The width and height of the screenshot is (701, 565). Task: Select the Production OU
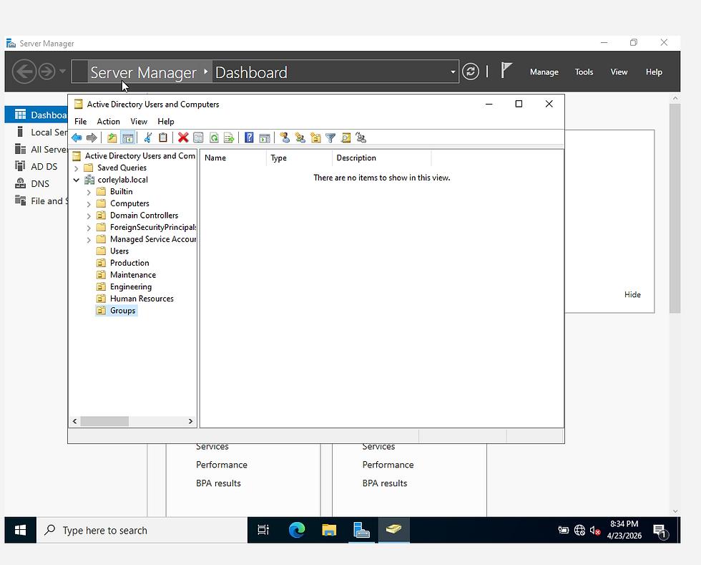129,264
